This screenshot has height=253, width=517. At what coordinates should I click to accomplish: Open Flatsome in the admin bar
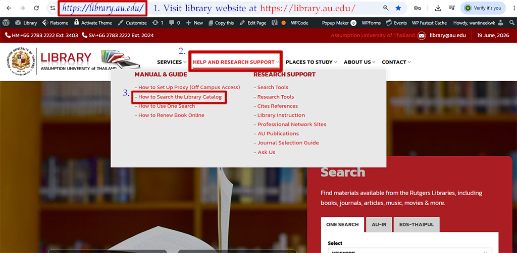coord(55,23)
